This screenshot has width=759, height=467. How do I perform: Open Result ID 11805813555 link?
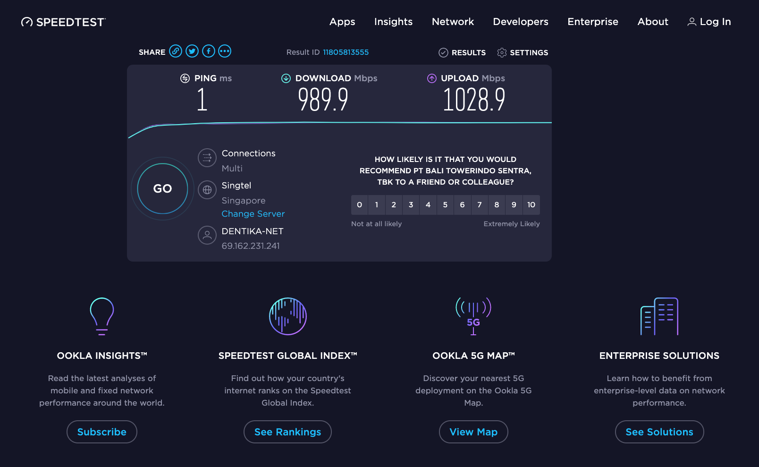[346, 52]
